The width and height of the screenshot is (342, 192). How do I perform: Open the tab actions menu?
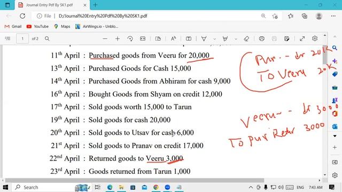(7, 5)
